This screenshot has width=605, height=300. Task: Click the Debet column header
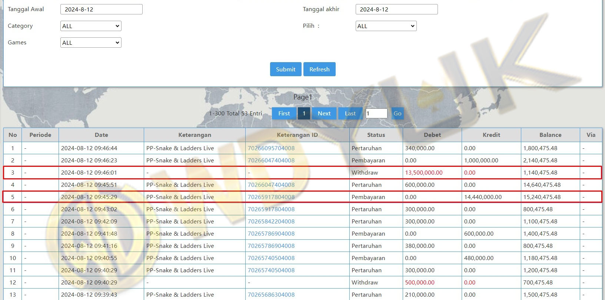tap(432, 135)
